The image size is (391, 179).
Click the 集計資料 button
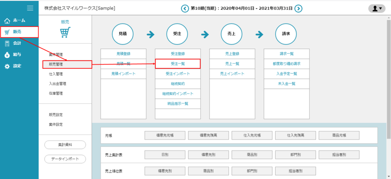click(x=65, y=145)
